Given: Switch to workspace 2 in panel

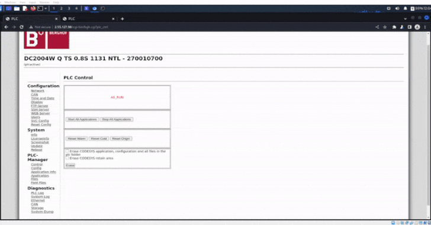Looking at the screenshot, I should click(x=62, y=8).
